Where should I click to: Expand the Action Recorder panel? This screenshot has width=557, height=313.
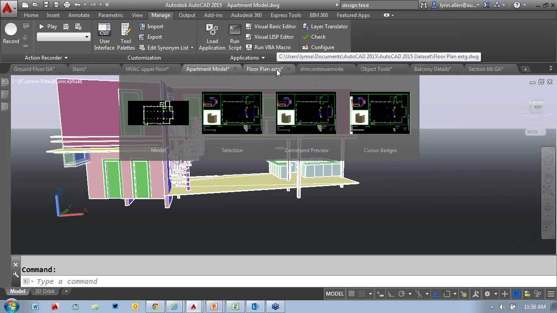[x=46, y=58]
